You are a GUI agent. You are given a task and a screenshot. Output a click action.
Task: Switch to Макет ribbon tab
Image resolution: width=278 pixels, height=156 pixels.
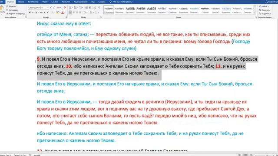pos(45,2)
